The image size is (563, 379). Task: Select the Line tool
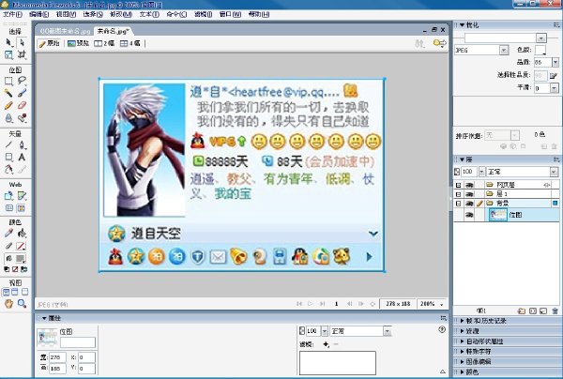pyautogui.click(x=9, y=144)
